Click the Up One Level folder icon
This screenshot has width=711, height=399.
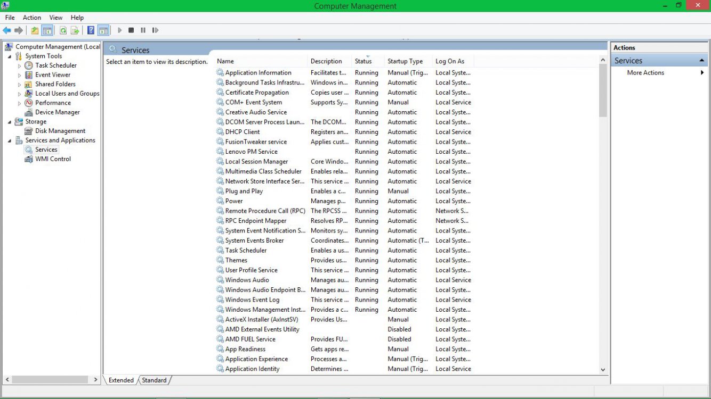click(35, 30)
